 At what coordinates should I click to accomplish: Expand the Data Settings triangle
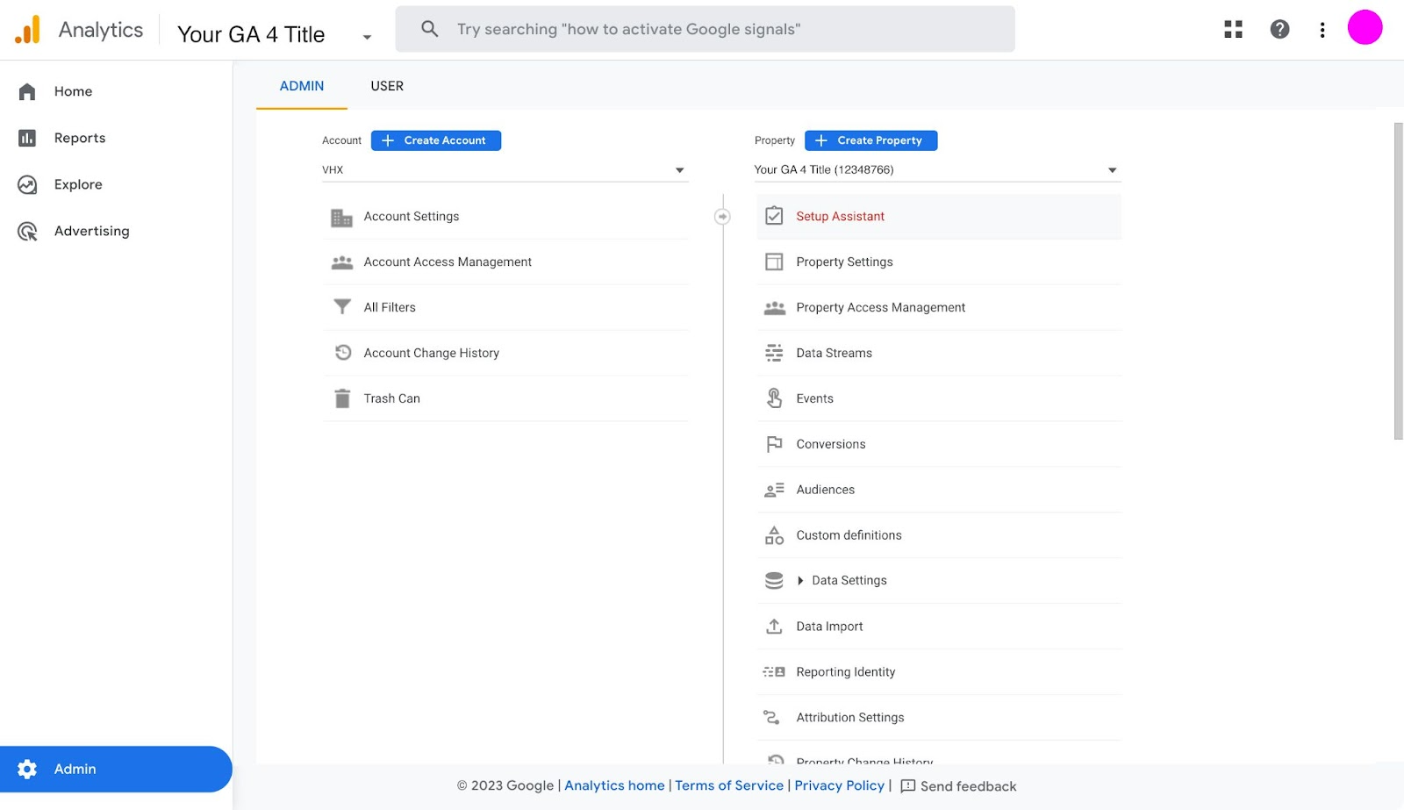[x=800, y=581]
